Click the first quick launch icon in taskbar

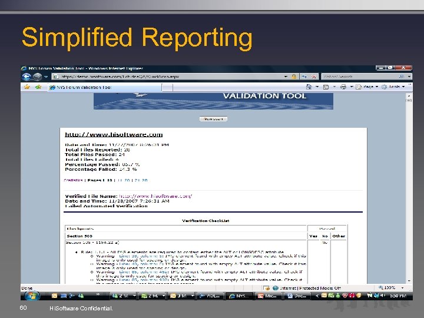coord(54,296)
